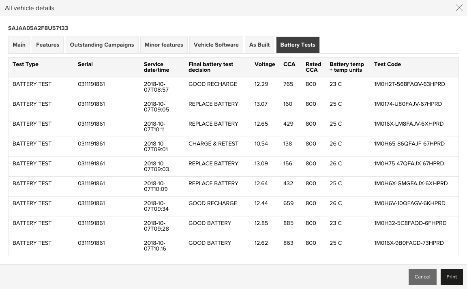Screen dimensions: 467x289
Task: Select the CHARGE & RETEST decision cell
Action: 213,144
